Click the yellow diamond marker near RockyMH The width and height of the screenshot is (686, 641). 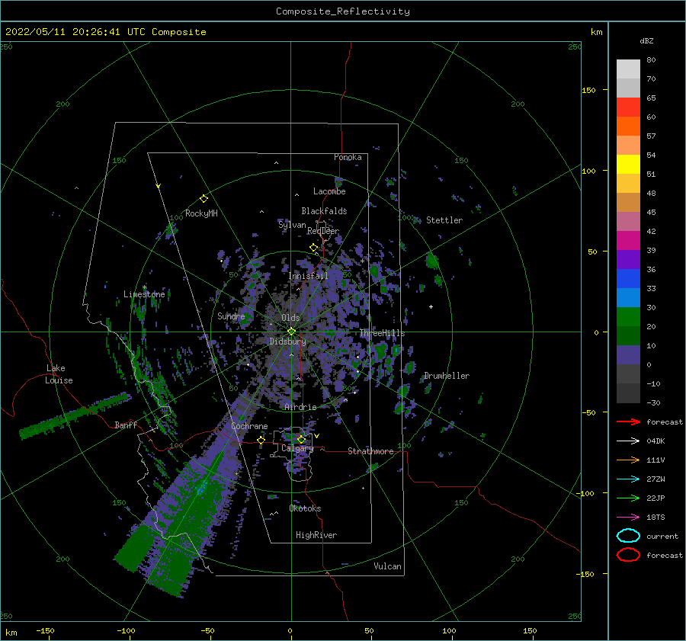pos(204,199)
